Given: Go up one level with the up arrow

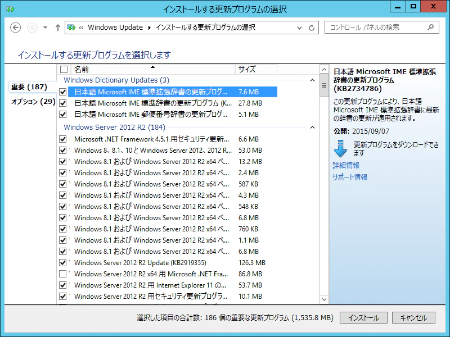Looking at the screenshot, I should (58, 28).
